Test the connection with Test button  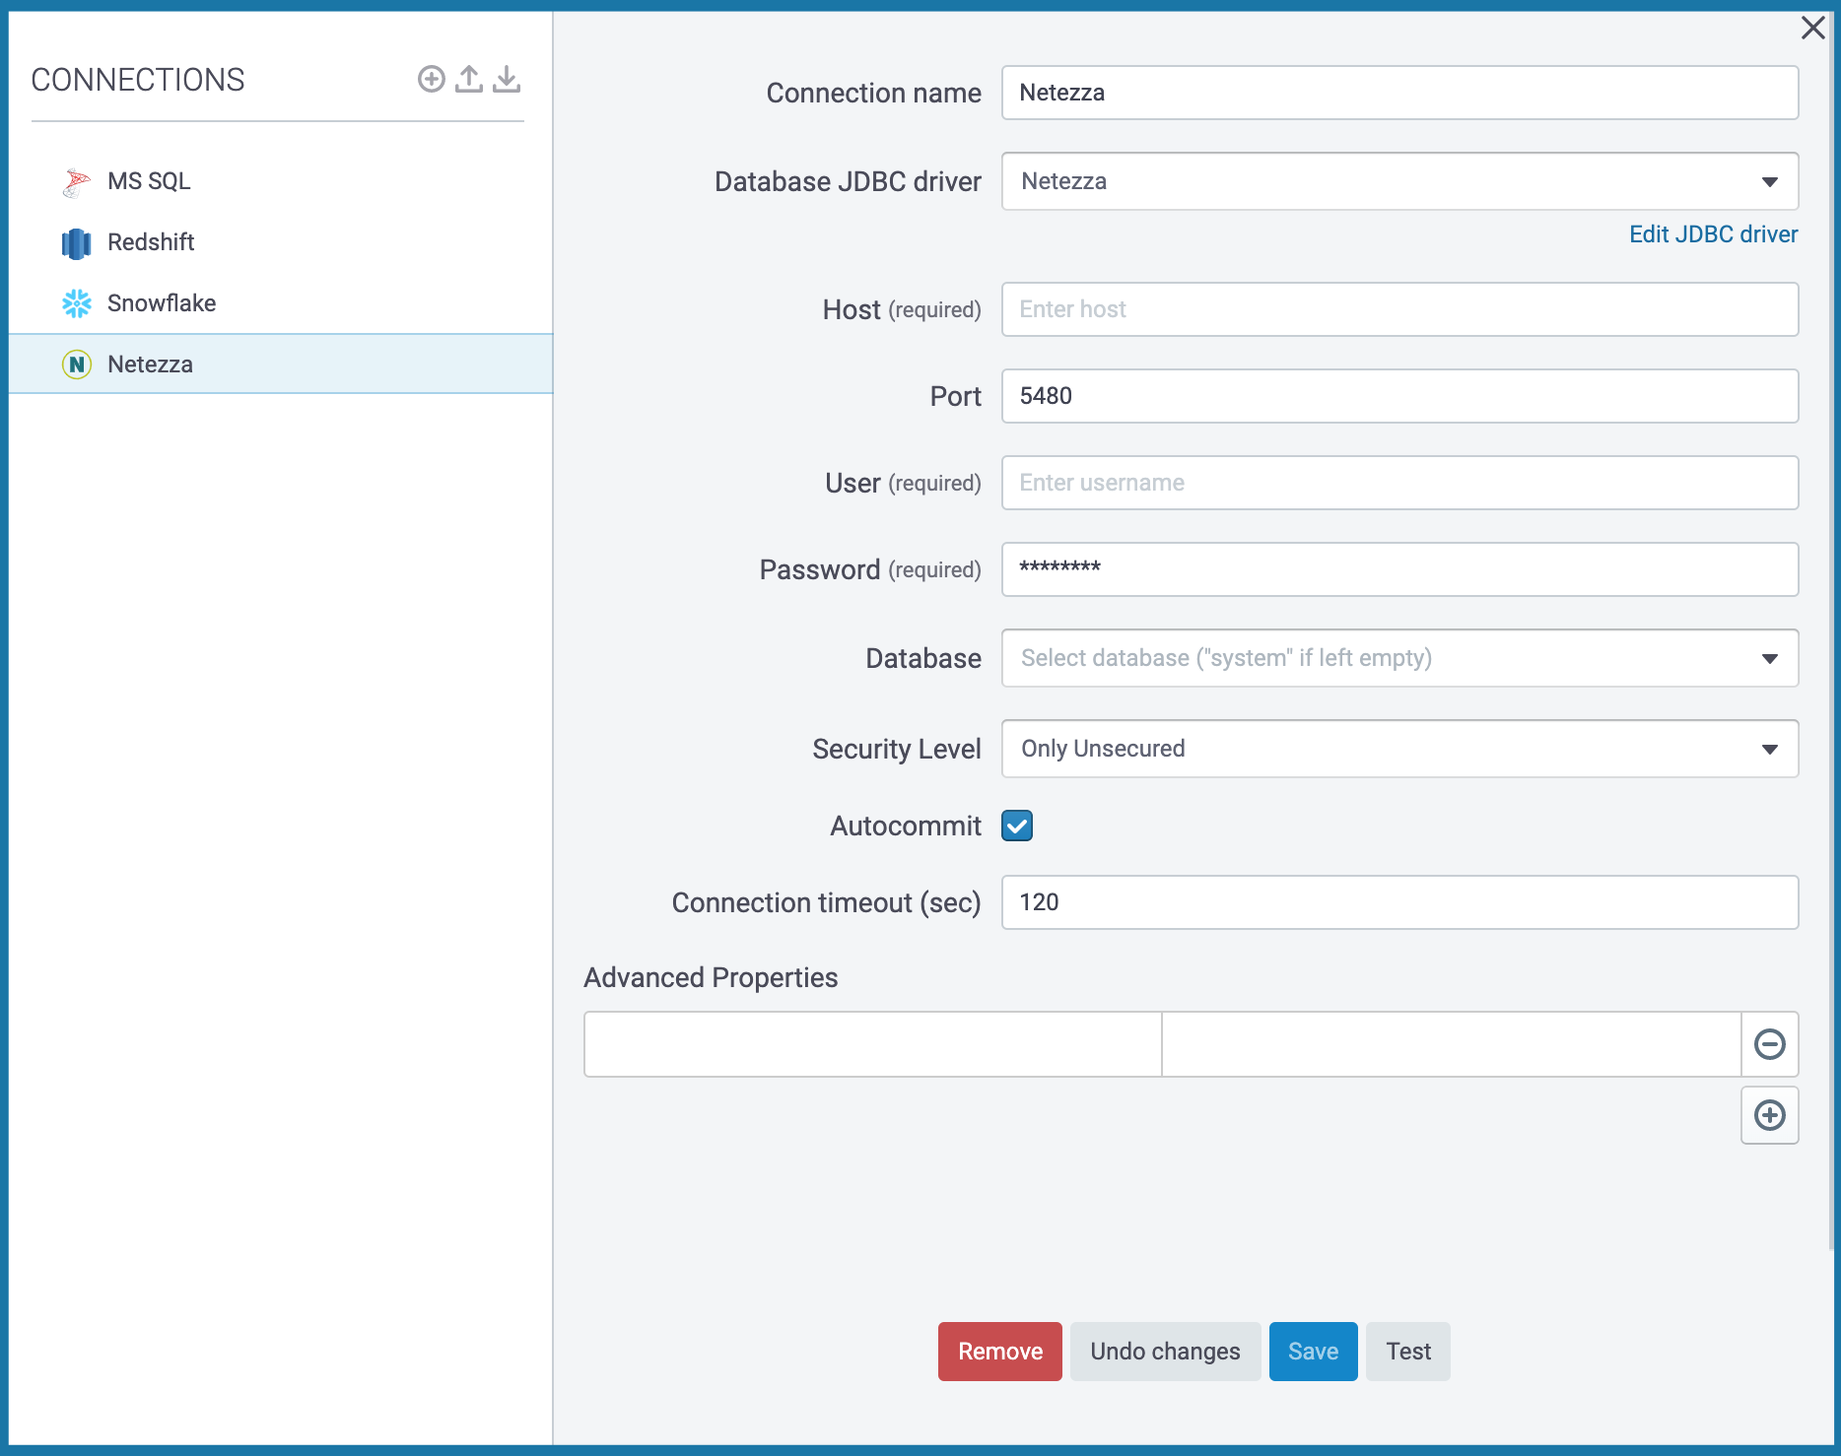[1407, 1352]
